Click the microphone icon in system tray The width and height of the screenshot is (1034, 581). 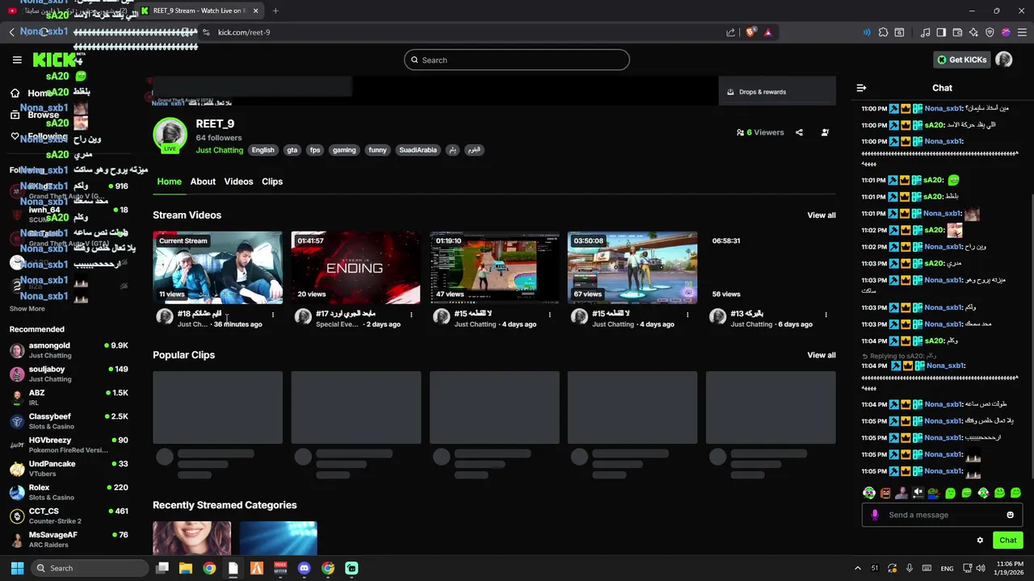tap(910, 568)
